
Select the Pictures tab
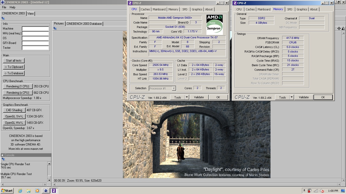click(x=59, y=23)
